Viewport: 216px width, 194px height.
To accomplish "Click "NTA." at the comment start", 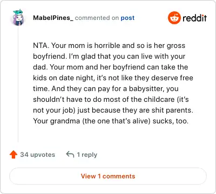I will coord(41,45).
